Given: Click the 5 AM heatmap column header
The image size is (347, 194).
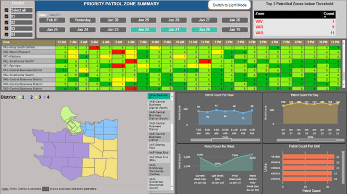Looking at the screenshot, I should pos(118,42).
